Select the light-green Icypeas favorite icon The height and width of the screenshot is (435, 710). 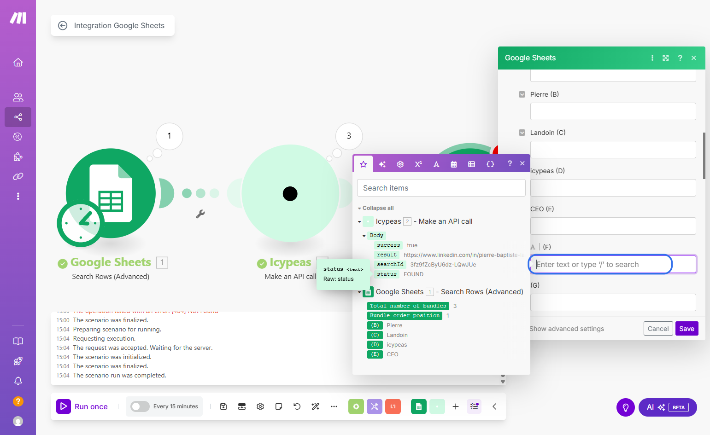437,406
